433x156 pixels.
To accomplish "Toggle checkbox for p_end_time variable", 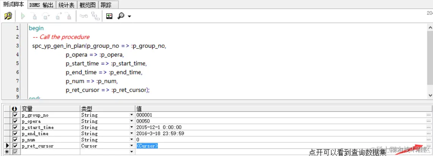I will (x=15, y=133).
